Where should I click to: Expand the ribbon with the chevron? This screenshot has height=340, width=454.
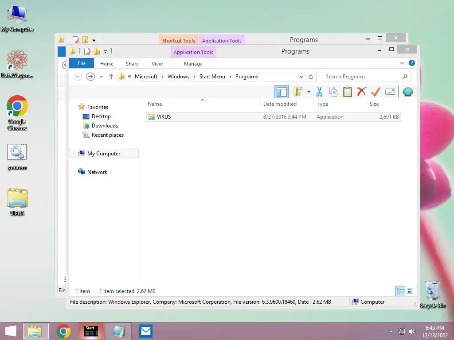[402, 63]
